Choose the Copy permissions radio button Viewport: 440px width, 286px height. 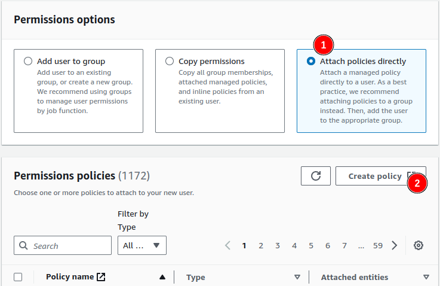point(170,61)
